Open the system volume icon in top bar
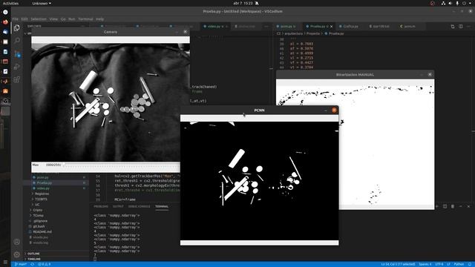This screenshot has height=267, width=475. coord(451,3)
